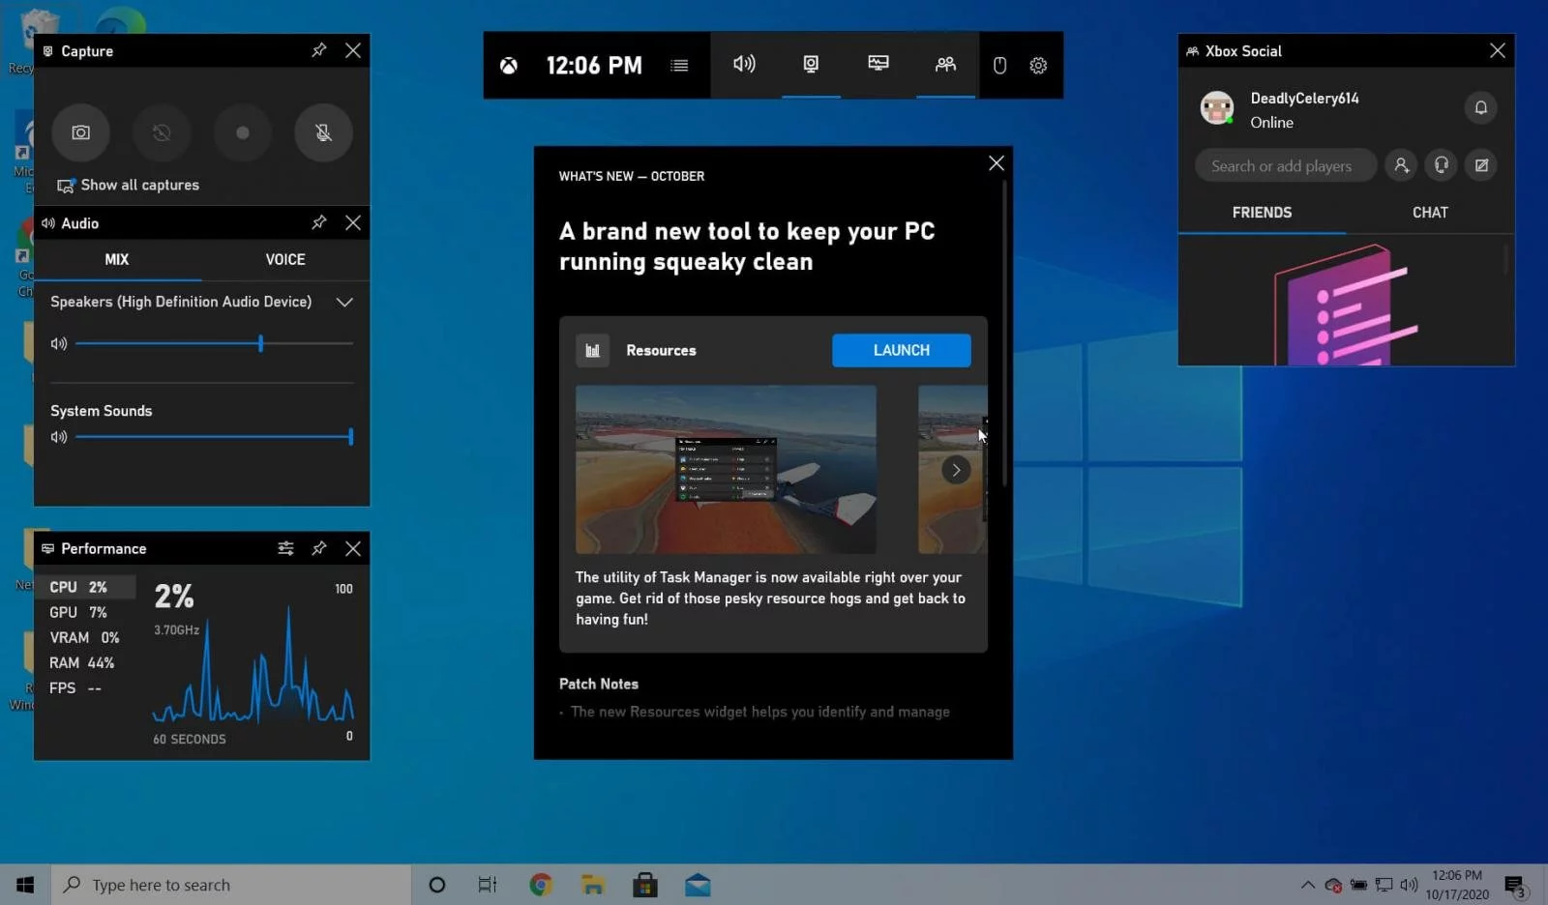Switch to the VOICE audio tab
The height and width of the screenshot is (905, 1548).
285,259
